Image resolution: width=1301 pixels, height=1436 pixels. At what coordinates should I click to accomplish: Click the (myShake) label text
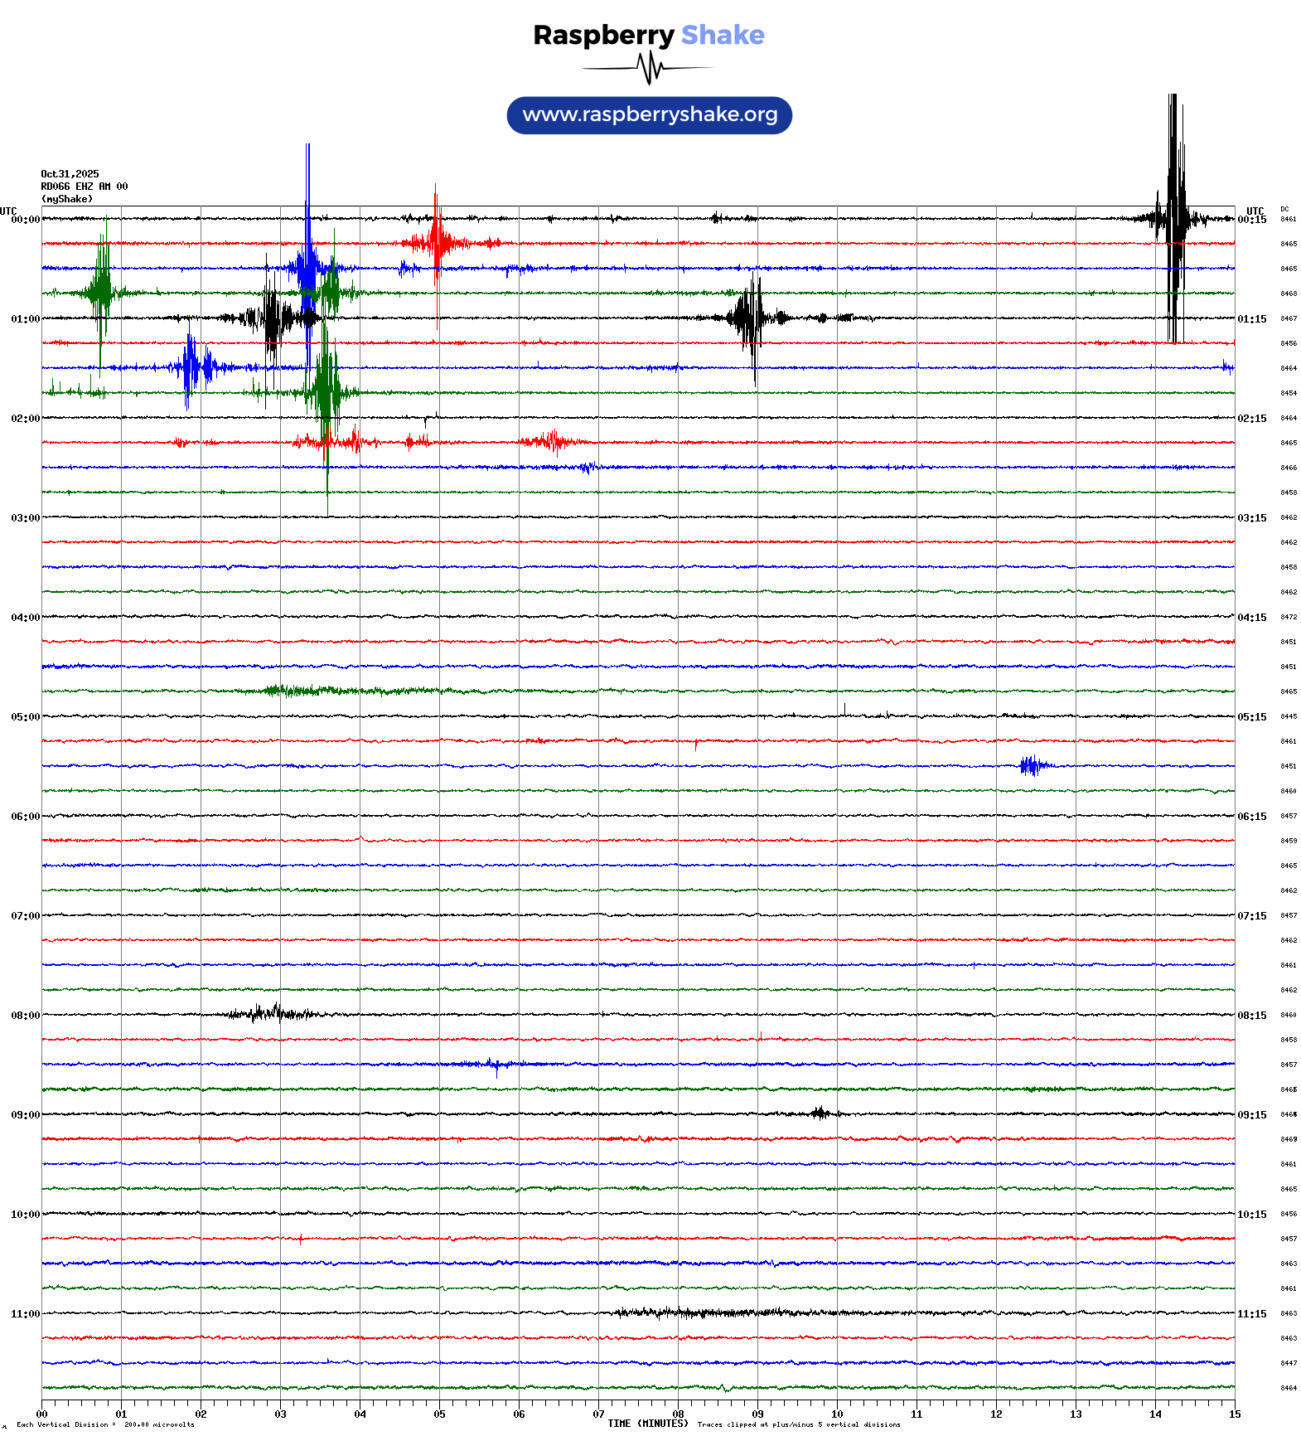67,199
